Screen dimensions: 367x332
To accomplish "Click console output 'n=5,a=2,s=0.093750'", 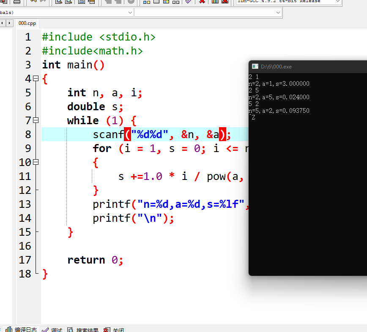I will [x=279, y=111].
